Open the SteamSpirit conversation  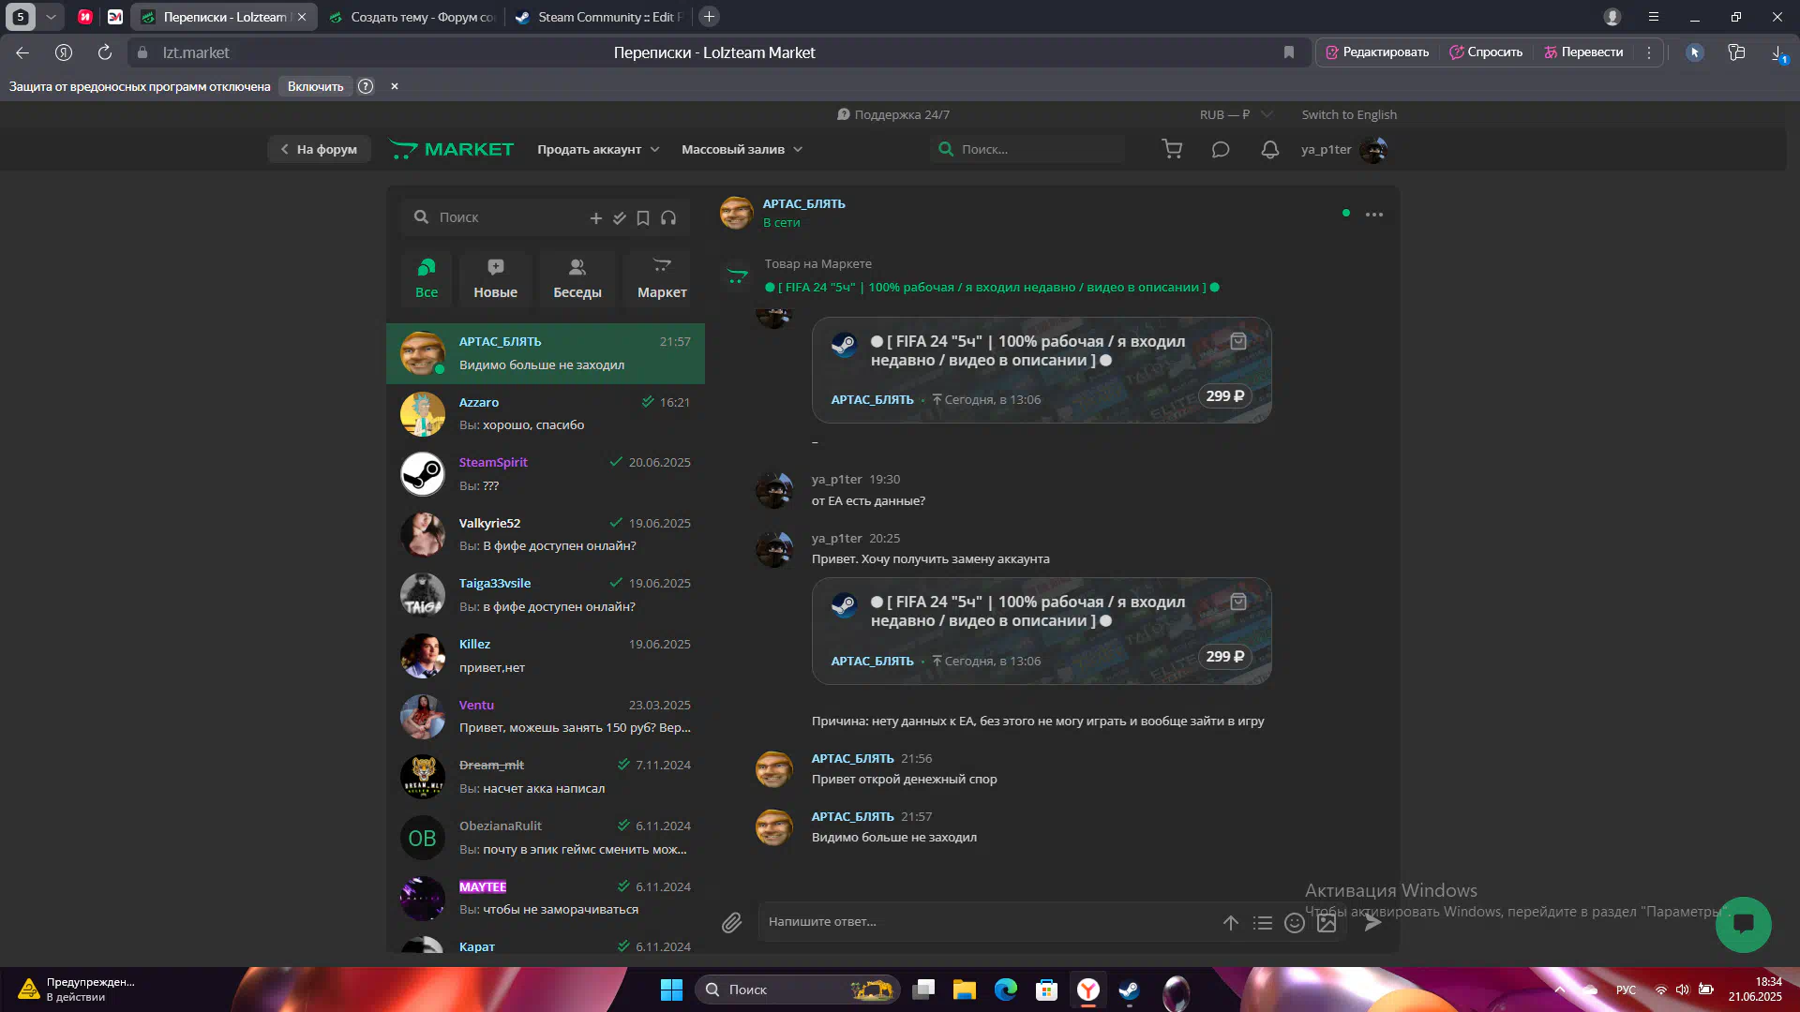click(546, 474)
